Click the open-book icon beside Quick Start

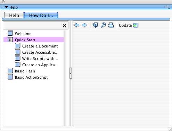click(10, 40)
